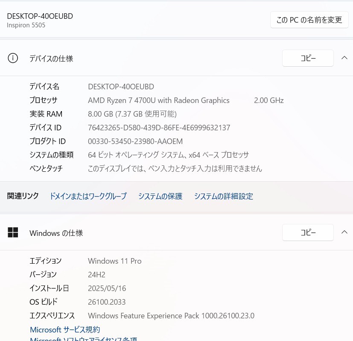Screen dimensions: 353x341
Task: Open Microsoft ソフトウェアライセンス条項 link
Action: click(x=84, y=339)
